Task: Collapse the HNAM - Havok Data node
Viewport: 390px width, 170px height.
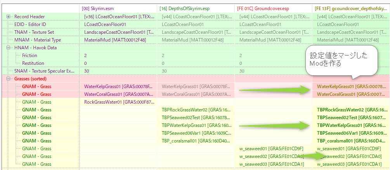Action: click(9, 48)
